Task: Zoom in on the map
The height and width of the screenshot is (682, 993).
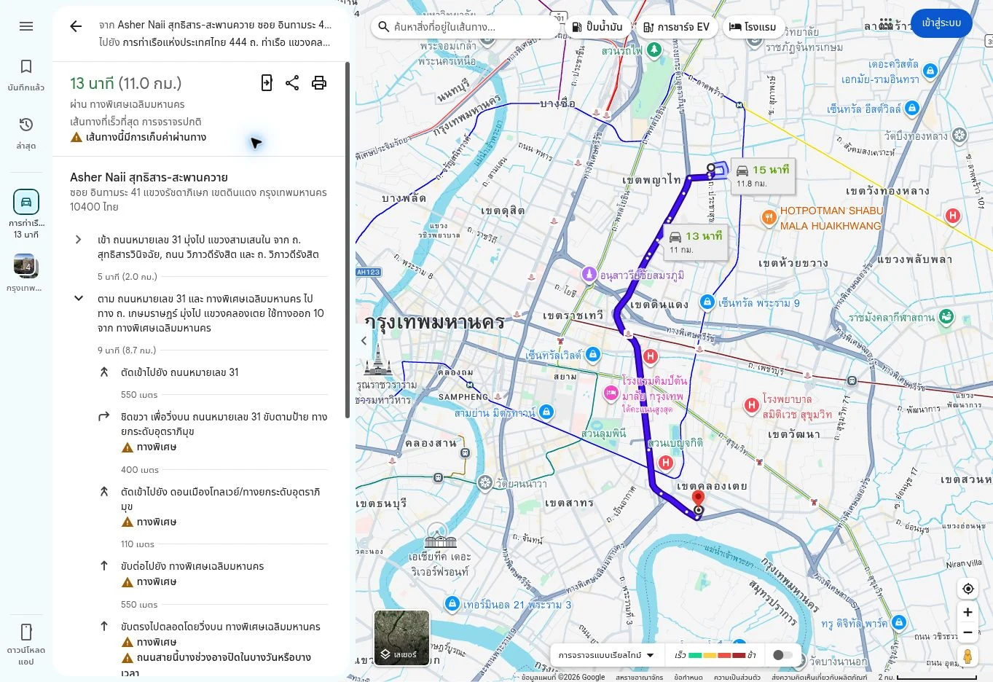Action: (968, 613)
